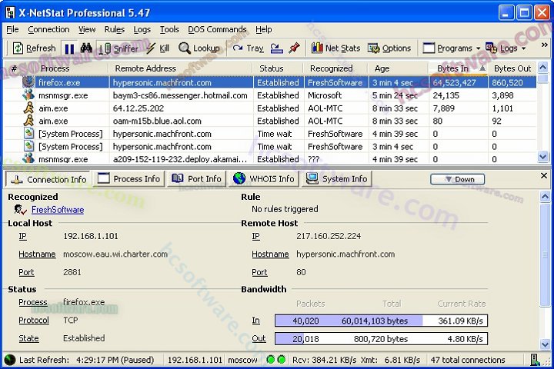Click the Protocol link
Image resolution: width=554 pixels, height=369 pixels.
pos(34,321)
